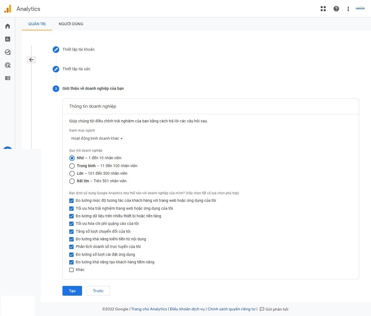The width and height of the screenshot is (371, 316).
Task: Click Gửi phản hồi in the footer
Action: coord(276,309)
